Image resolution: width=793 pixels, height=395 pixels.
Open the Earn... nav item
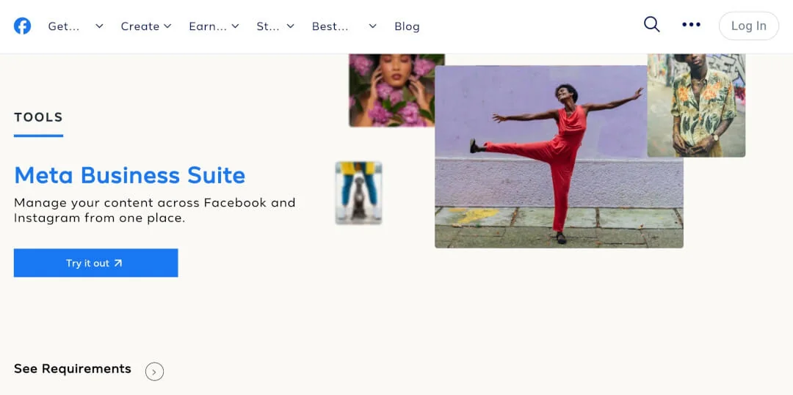208,26
